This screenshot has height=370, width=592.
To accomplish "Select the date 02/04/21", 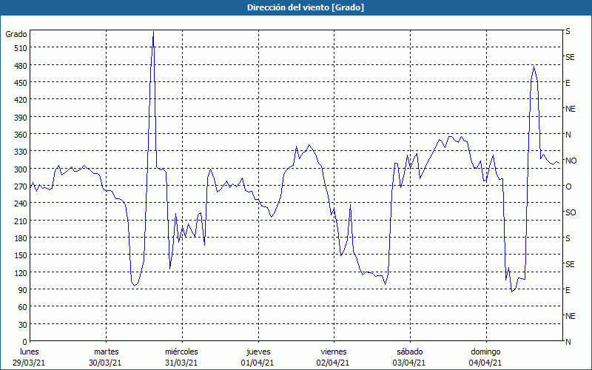I will tap(332, 363).
